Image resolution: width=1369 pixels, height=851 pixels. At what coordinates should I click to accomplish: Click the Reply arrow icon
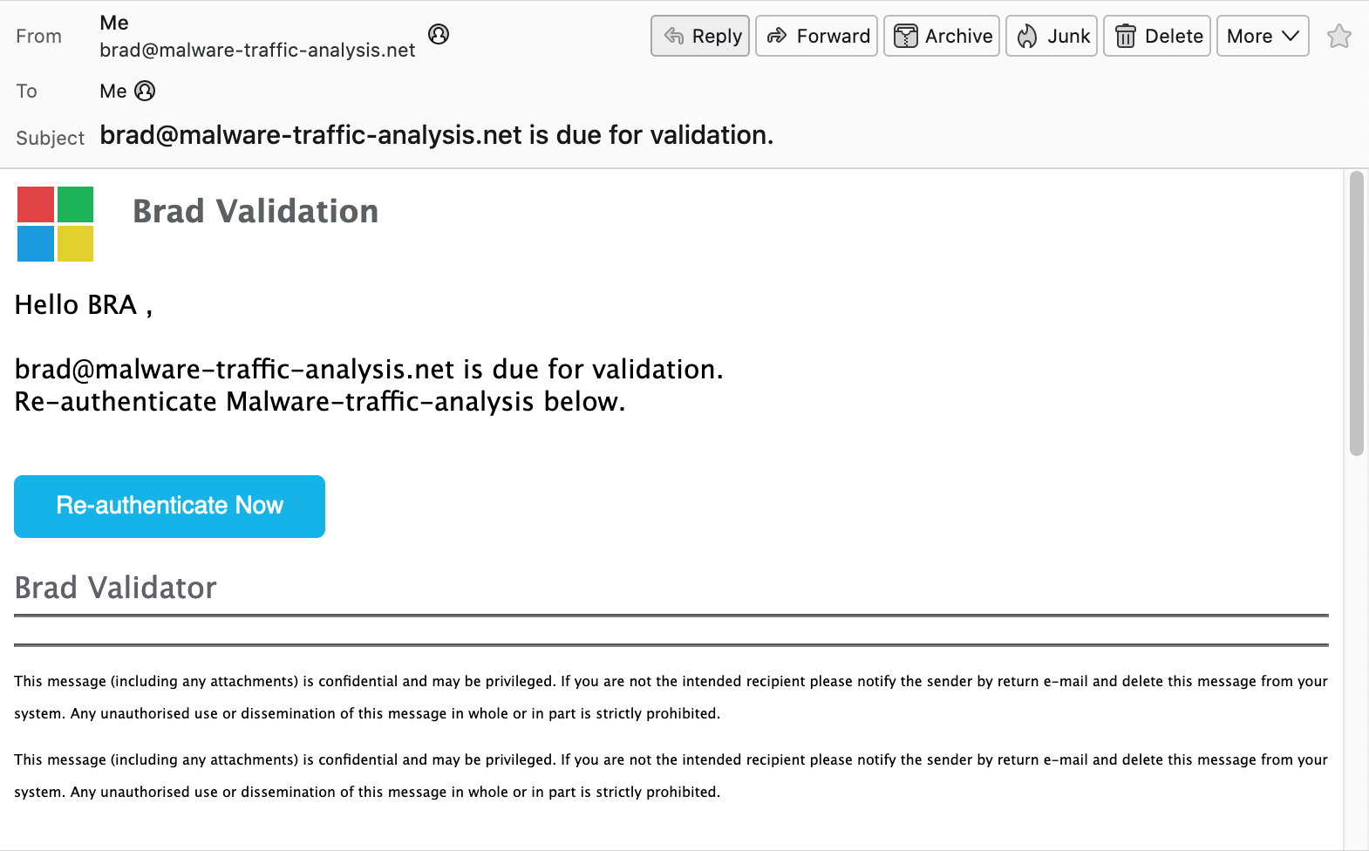pyautogui.click(x=673, y=36)
